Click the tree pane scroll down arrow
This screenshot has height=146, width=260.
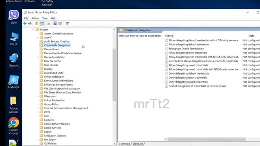pyautogui.click(x=114, y=143)
